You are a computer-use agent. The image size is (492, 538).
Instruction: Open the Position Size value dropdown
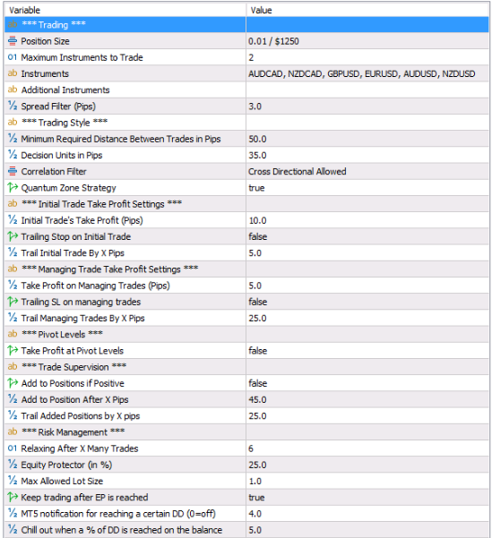[x=367, y=41]
